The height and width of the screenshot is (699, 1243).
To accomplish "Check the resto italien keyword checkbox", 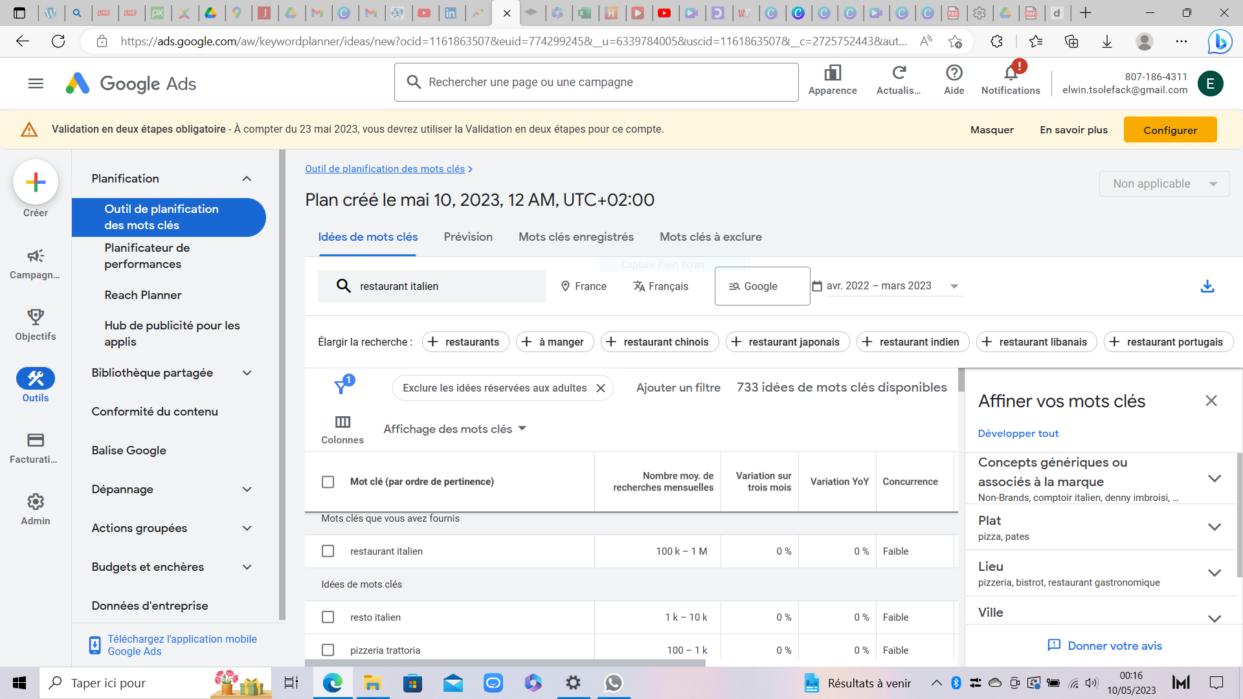I will click(328, 617).
